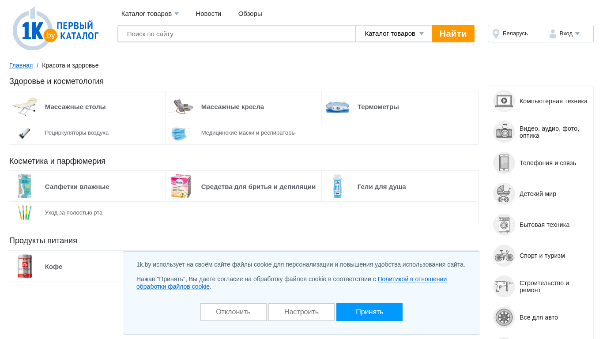Open the Уход за полостью рта category
Screen dimensions: 603x339
click(74, 213)
